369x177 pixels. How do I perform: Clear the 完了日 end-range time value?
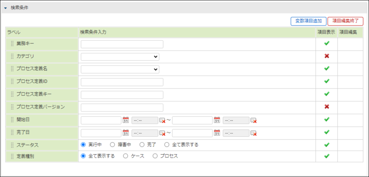click(253, 133)
